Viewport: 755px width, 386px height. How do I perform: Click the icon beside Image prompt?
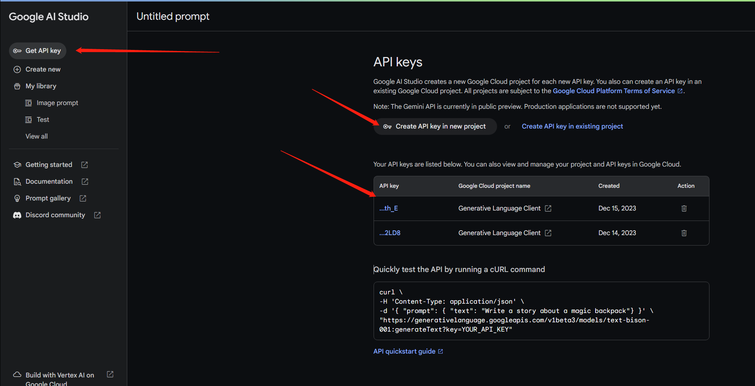click(28, 103)
